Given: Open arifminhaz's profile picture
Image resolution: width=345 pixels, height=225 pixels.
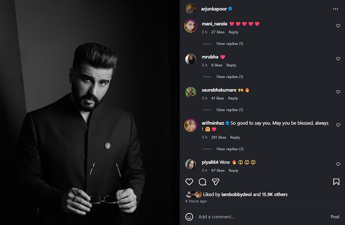Looking at the screenshot, I should (x=190, y=125).
